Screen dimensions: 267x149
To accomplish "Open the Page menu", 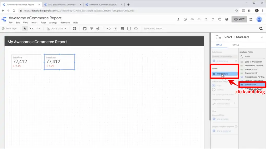I will pos(43,23).
